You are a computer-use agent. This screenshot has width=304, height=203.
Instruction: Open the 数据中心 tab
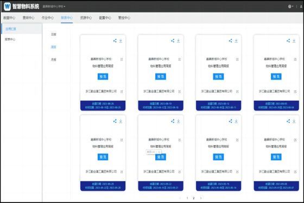point(9,18)
